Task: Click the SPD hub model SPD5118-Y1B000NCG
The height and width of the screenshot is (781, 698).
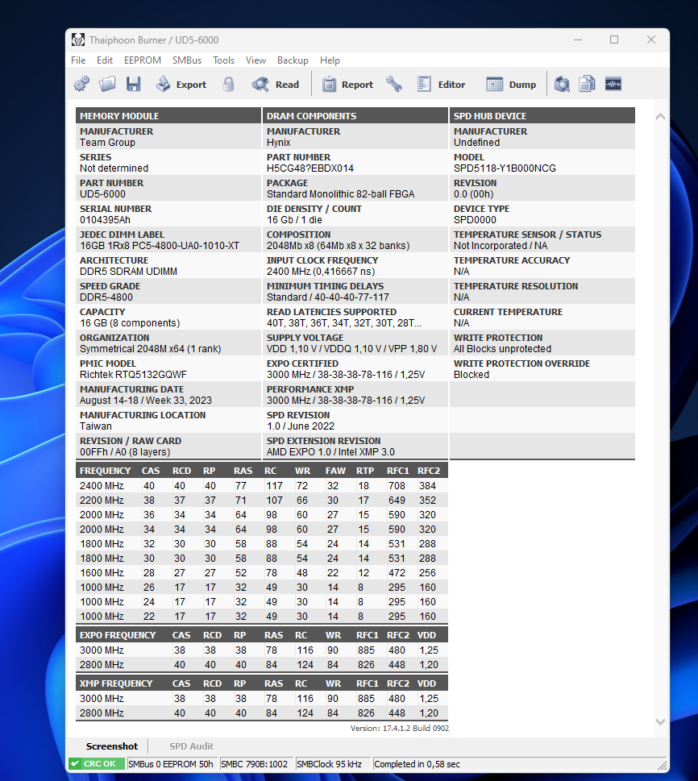Action: click(505, 168)
